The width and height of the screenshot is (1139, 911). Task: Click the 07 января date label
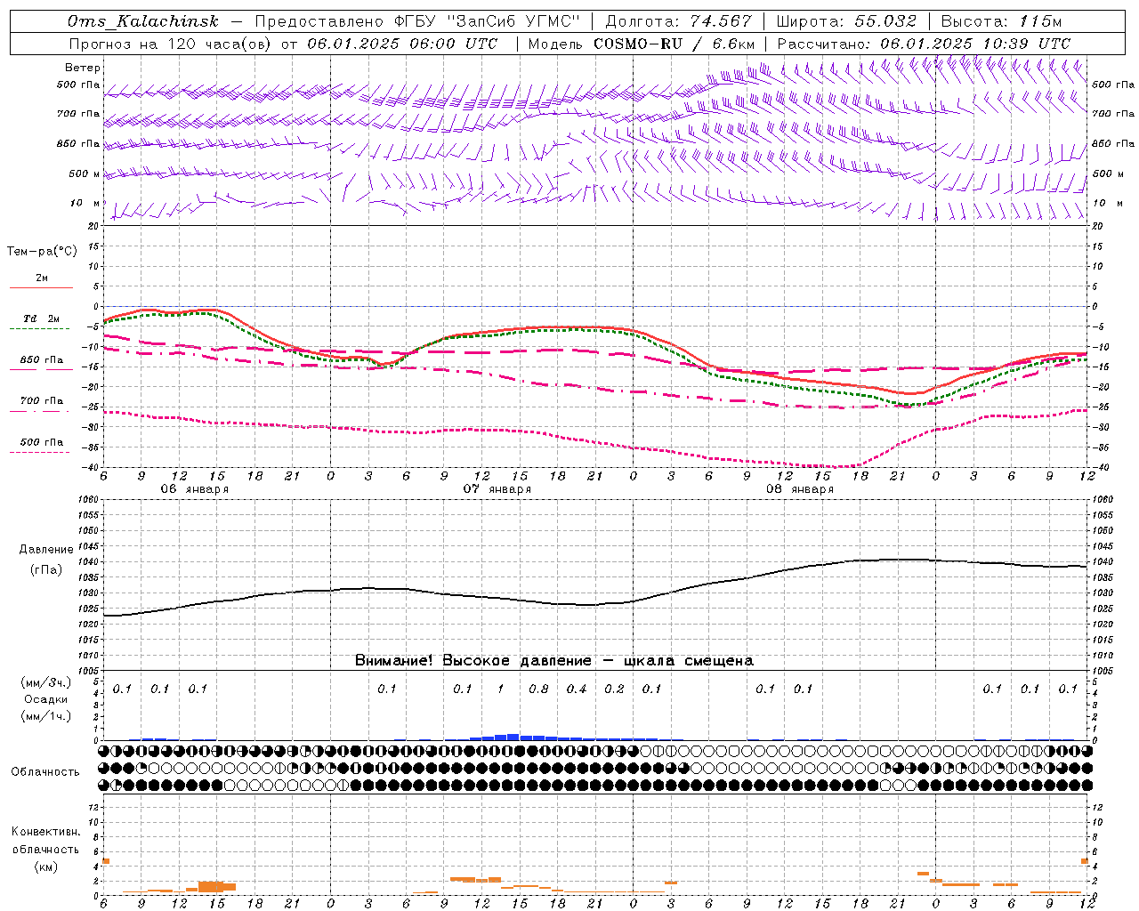tap(497, 489)
